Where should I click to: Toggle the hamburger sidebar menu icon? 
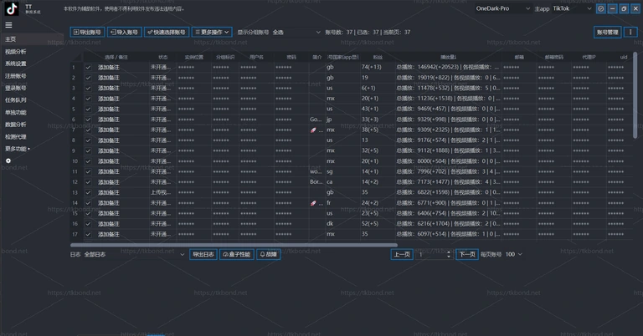(x=8, y=25)
